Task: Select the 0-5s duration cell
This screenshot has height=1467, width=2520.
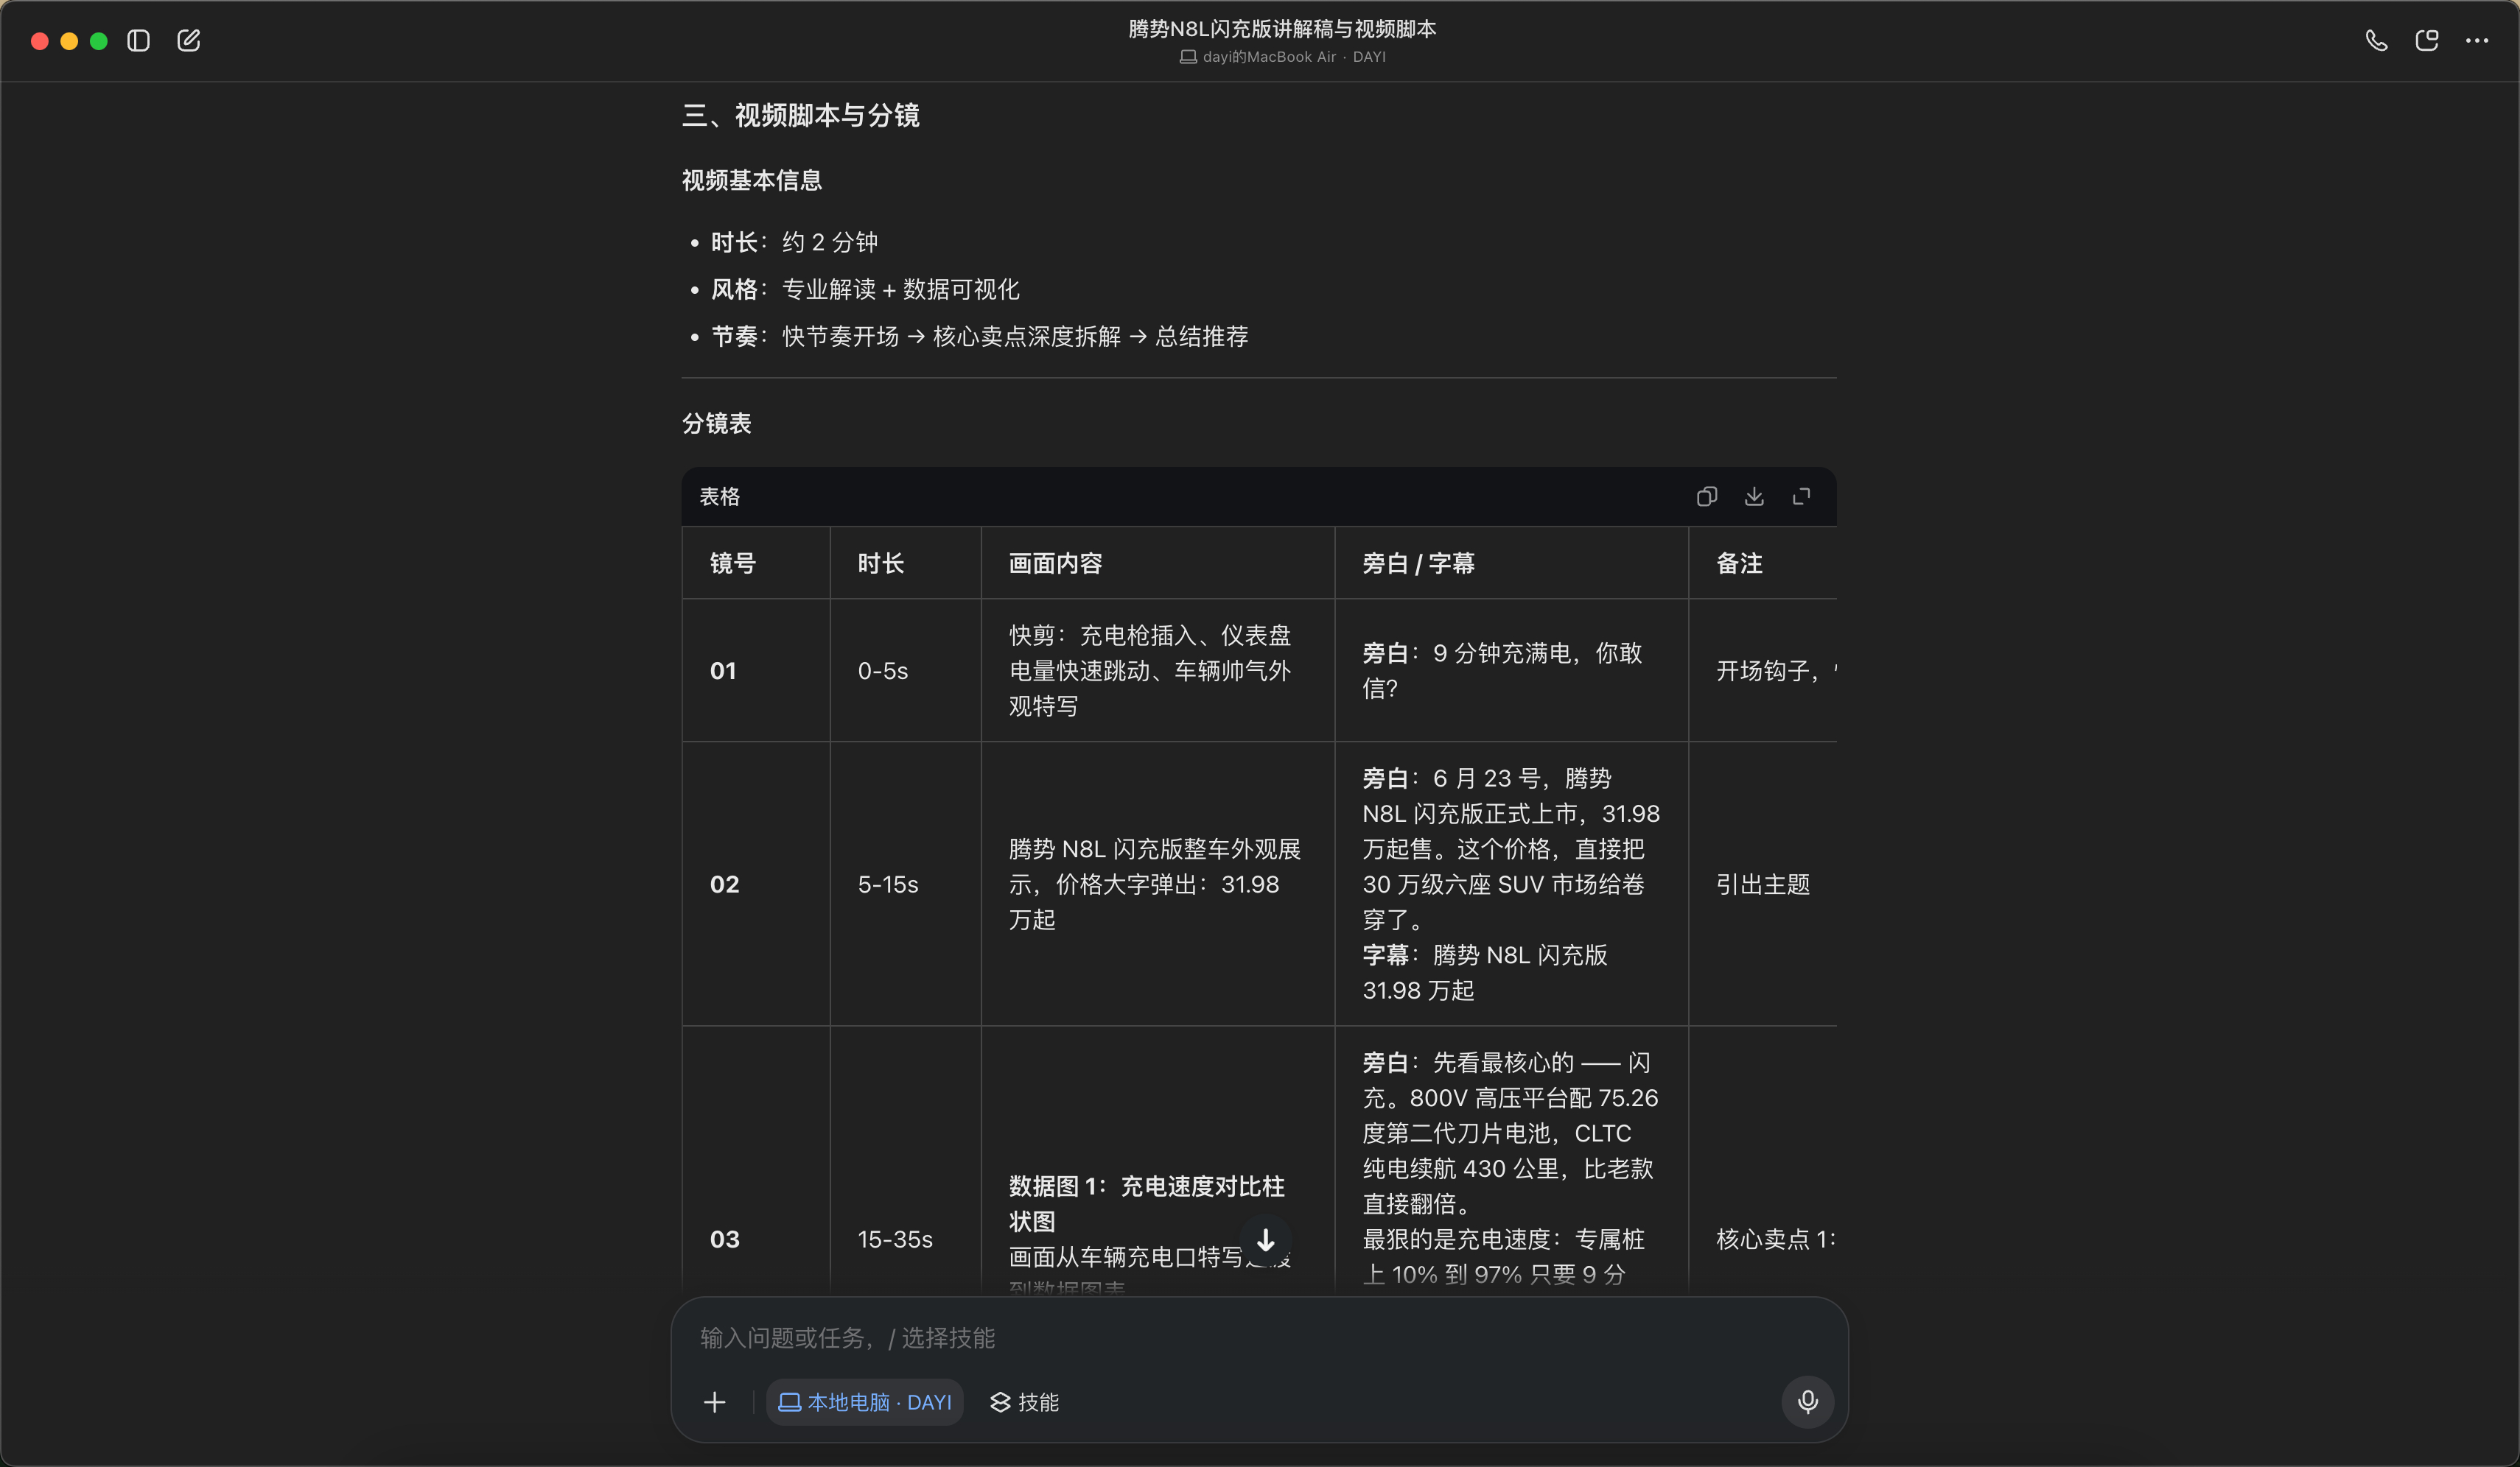Action: 905,671
